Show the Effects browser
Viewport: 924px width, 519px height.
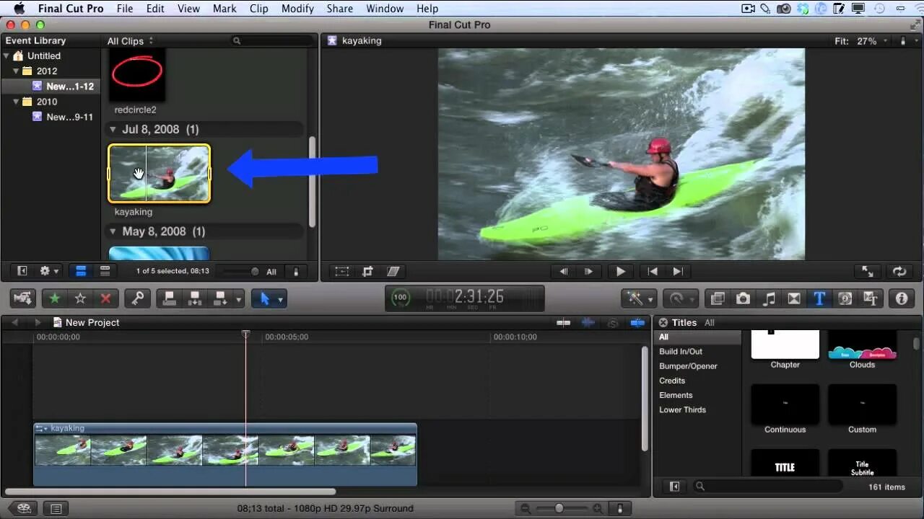point(718,298)
